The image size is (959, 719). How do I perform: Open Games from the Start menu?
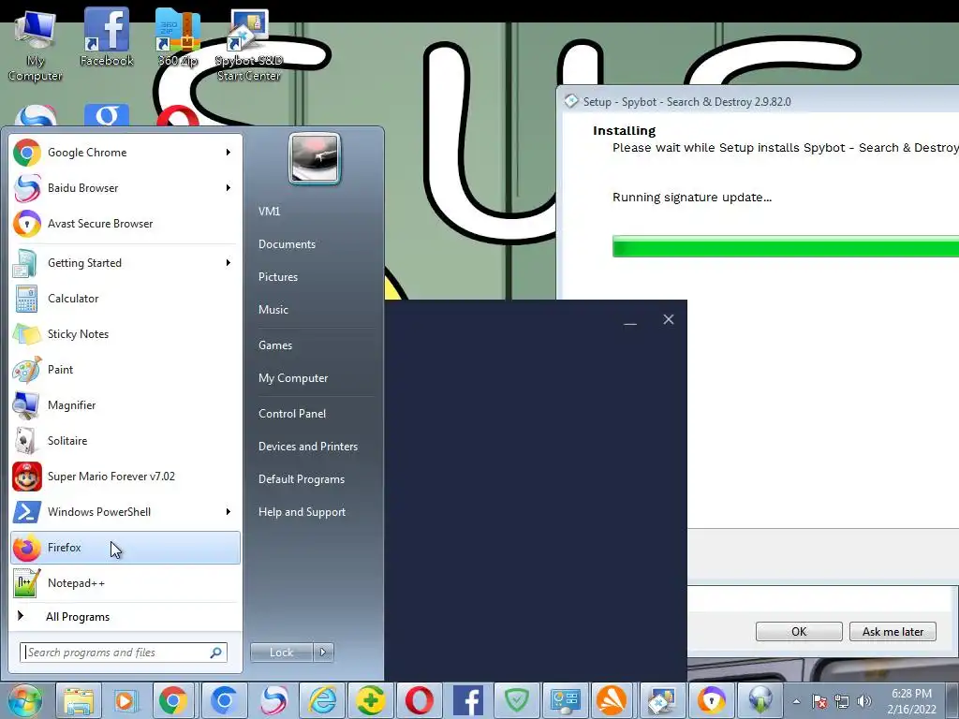pos(275,345)
